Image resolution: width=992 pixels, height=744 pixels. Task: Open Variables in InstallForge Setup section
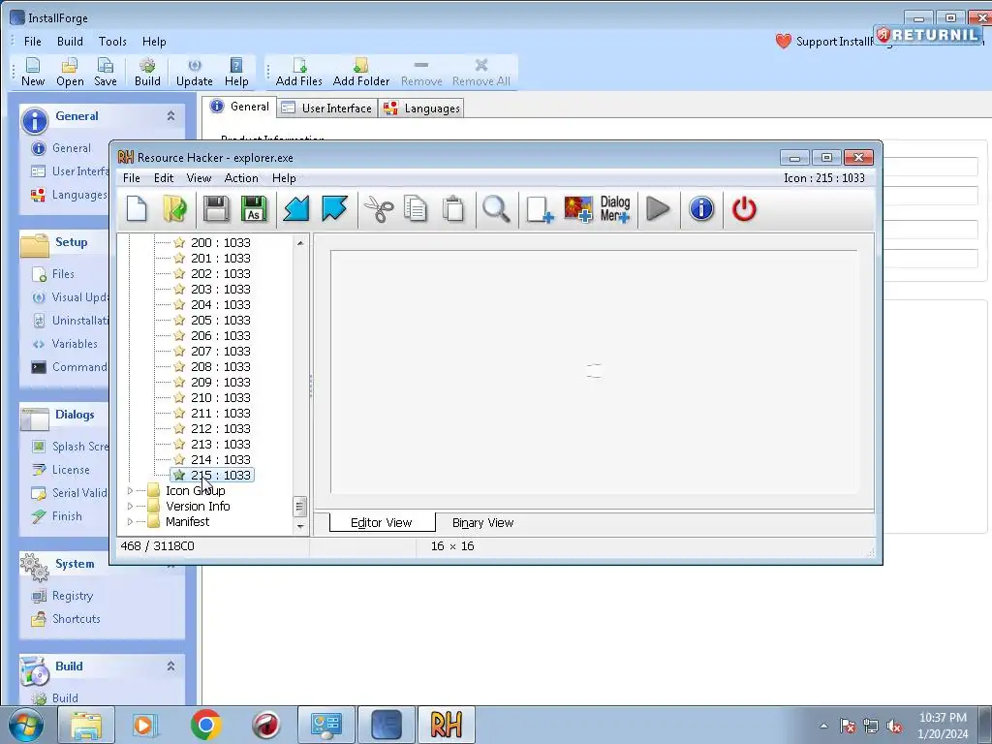[74, 344]
